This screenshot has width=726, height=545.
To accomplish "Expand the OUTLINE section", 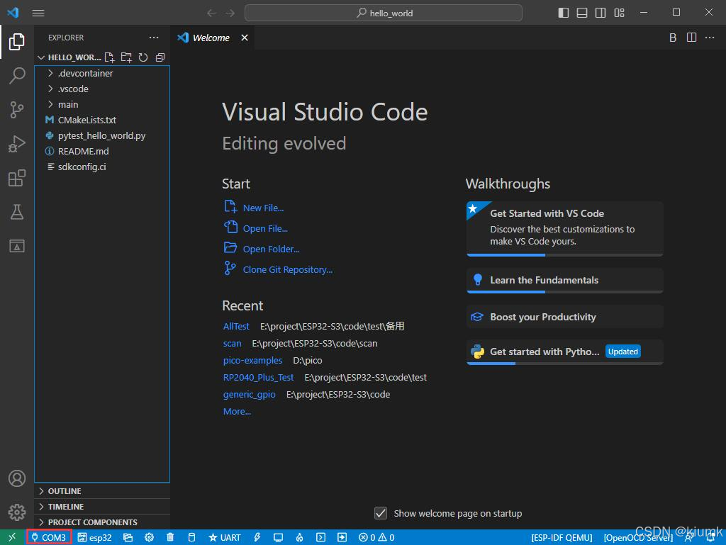I will pos(102,491).
